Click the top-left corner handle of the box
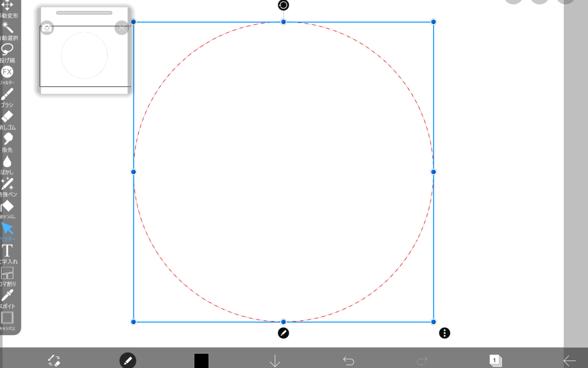The height and width of the screenshot is (368, 588). [x=133, y=22]
